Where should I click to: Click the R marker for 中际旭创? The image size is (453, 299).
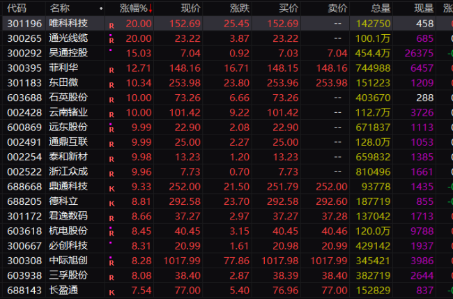point(112,263)
